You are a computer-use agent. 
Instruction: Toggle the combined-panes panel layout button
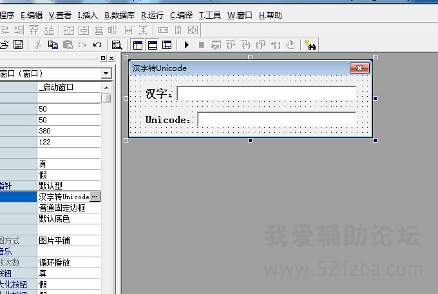pos(167,45)
